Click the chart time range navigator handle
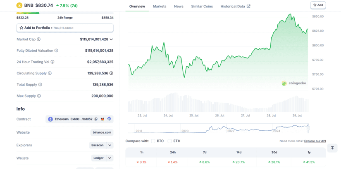Viewport: 341px width, 169px height. 308,128
